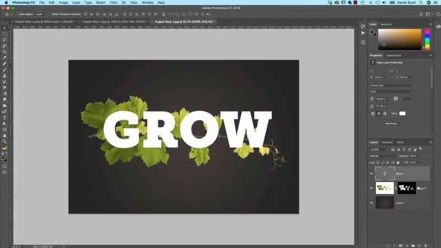This screenshot has height=248, width=441.
Task: Filter layers by pixel layers icon
Action: click(x=393, y=149)
